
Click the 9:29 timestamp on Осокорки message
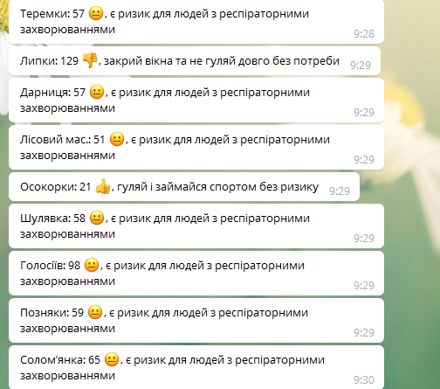point(340,191)
